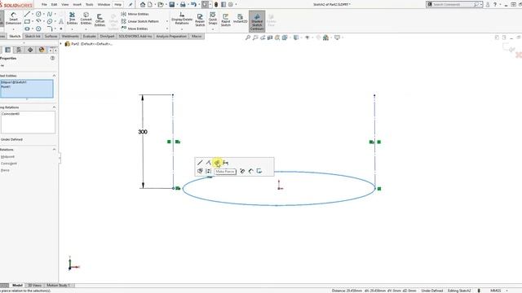This screenshot has height=293, width=522.
Task: Click the New document icon
Action: point(150,5)
